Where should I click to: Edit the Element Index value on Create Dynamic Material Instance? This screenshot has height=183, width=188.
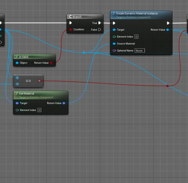pyautogui.click(x=136, y=36)
